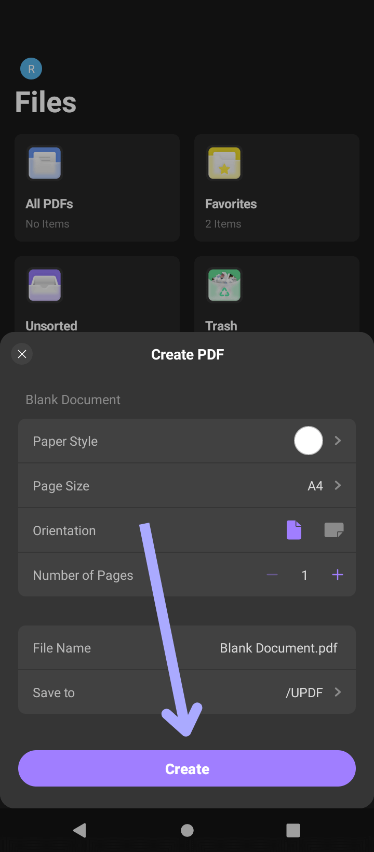Decrease number of pages with minus

[x=272, y=575]
